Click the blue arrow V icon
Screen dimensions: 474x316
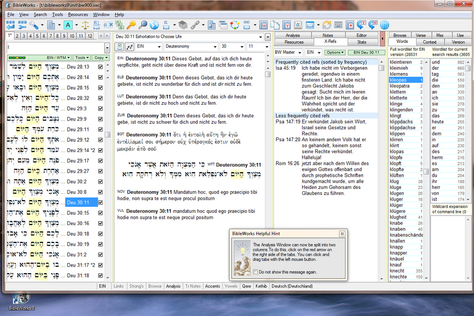coord(361,25)
